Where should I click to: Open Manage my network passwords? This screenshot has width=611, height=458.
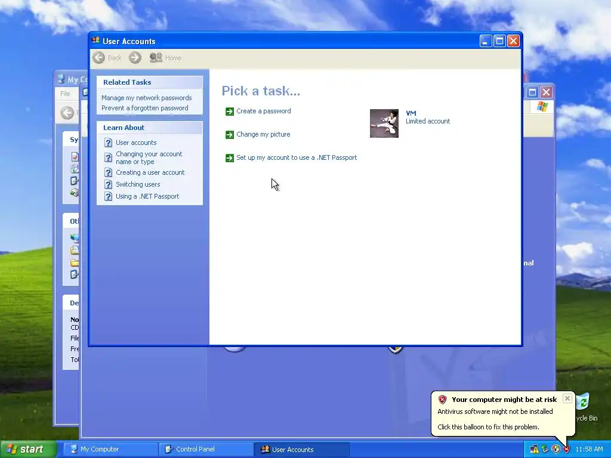147,98
